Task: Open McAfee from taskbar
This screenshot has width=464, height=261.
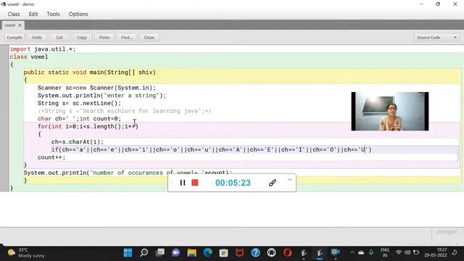Action: pos(240,253)
